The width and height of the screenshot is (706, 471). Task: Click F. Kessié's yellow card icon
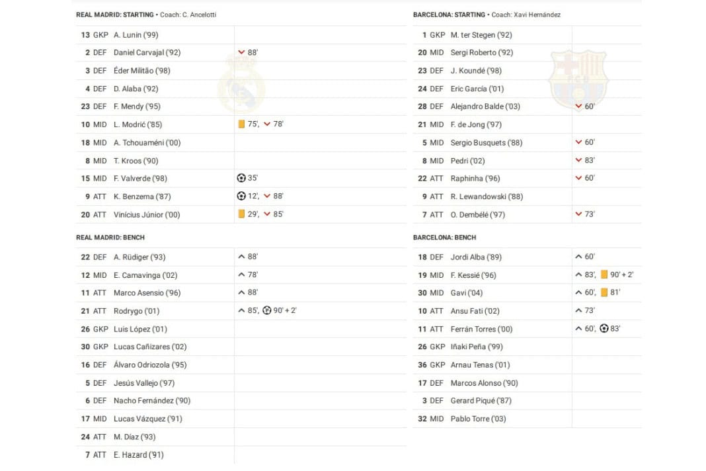click(x=604, y=275)
